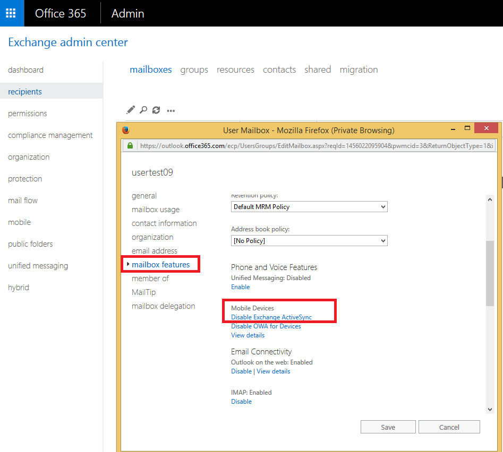The height and width of the screenshot is (452, 503).
Task: Click Admin in top header
Action: (x=127, y=13)
